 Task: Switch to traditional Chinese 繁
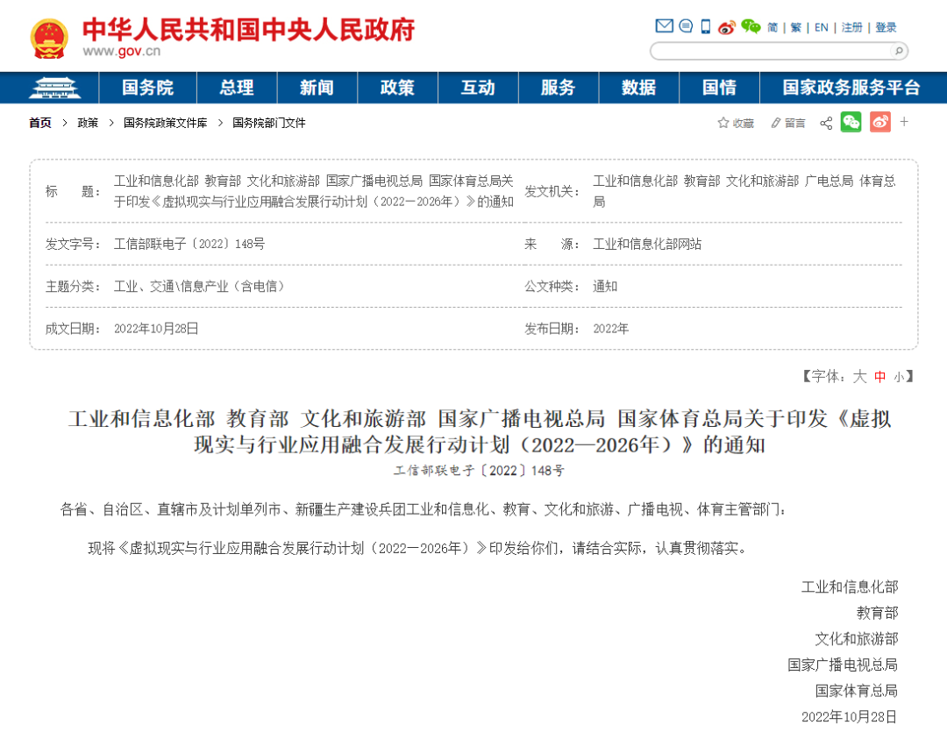pos(796,28)
